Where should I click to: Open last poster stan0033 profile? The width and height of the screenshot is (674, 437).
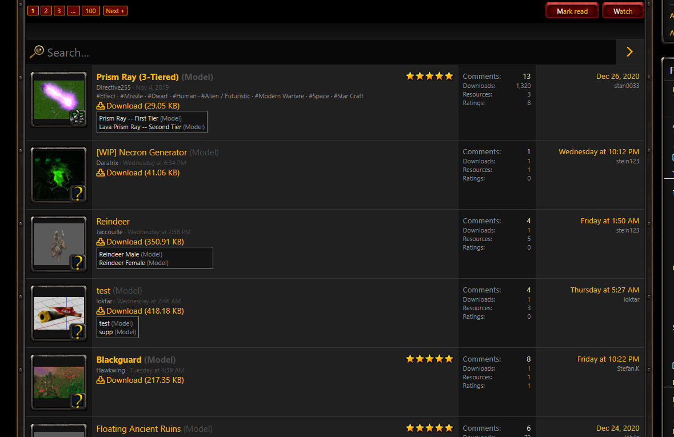click(x=627, y=86)
